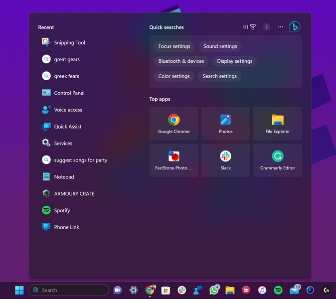336x299 pixels.
Task: Open the three-dot options menu
Action: pos(281,27)
